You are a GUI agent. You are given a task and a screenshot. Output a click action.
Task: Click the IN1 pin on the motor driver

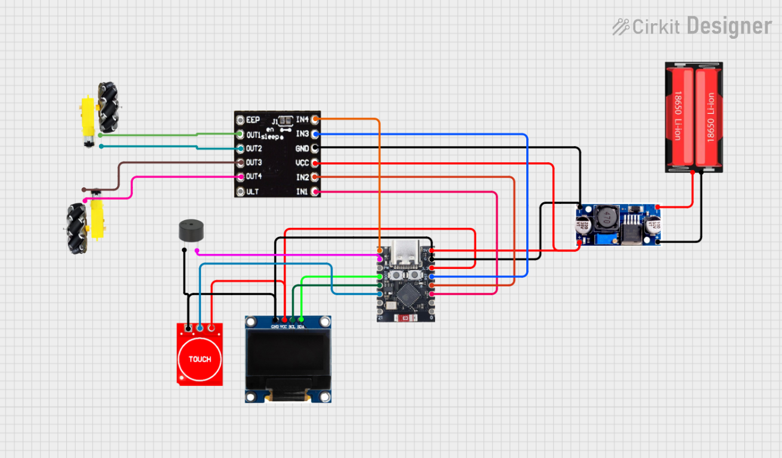click(315, 191)
